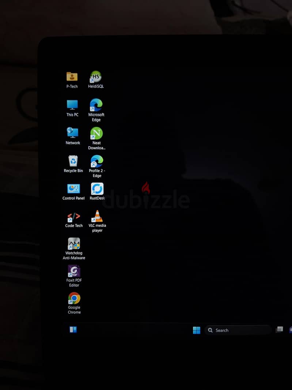Select the Recycle Bin icon
Screen dimensions: 292x390
coord(73,161)
